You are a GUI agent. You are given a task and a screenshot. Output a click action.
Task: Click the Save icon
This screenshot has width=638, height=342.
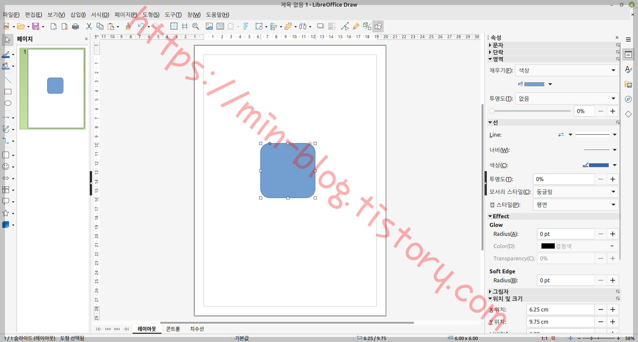[36, 26]
